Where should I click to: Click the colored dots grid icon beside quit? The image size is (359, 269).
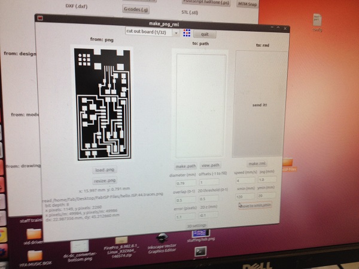(187, 33)
